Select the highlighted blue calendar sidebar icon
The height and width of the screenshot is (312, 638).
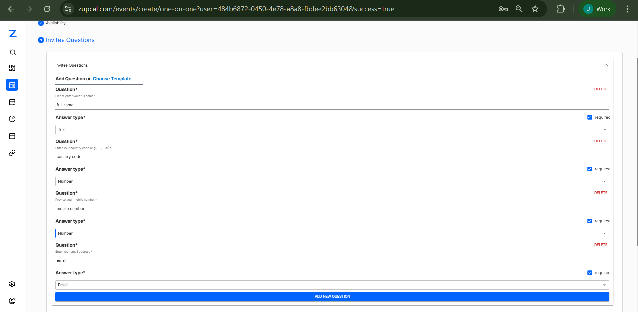click(12, 85)
